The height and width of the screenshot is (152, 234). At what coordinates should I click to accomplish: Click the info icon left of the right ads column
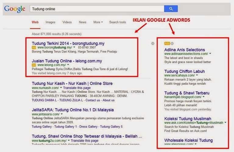(x=153, y=44)
